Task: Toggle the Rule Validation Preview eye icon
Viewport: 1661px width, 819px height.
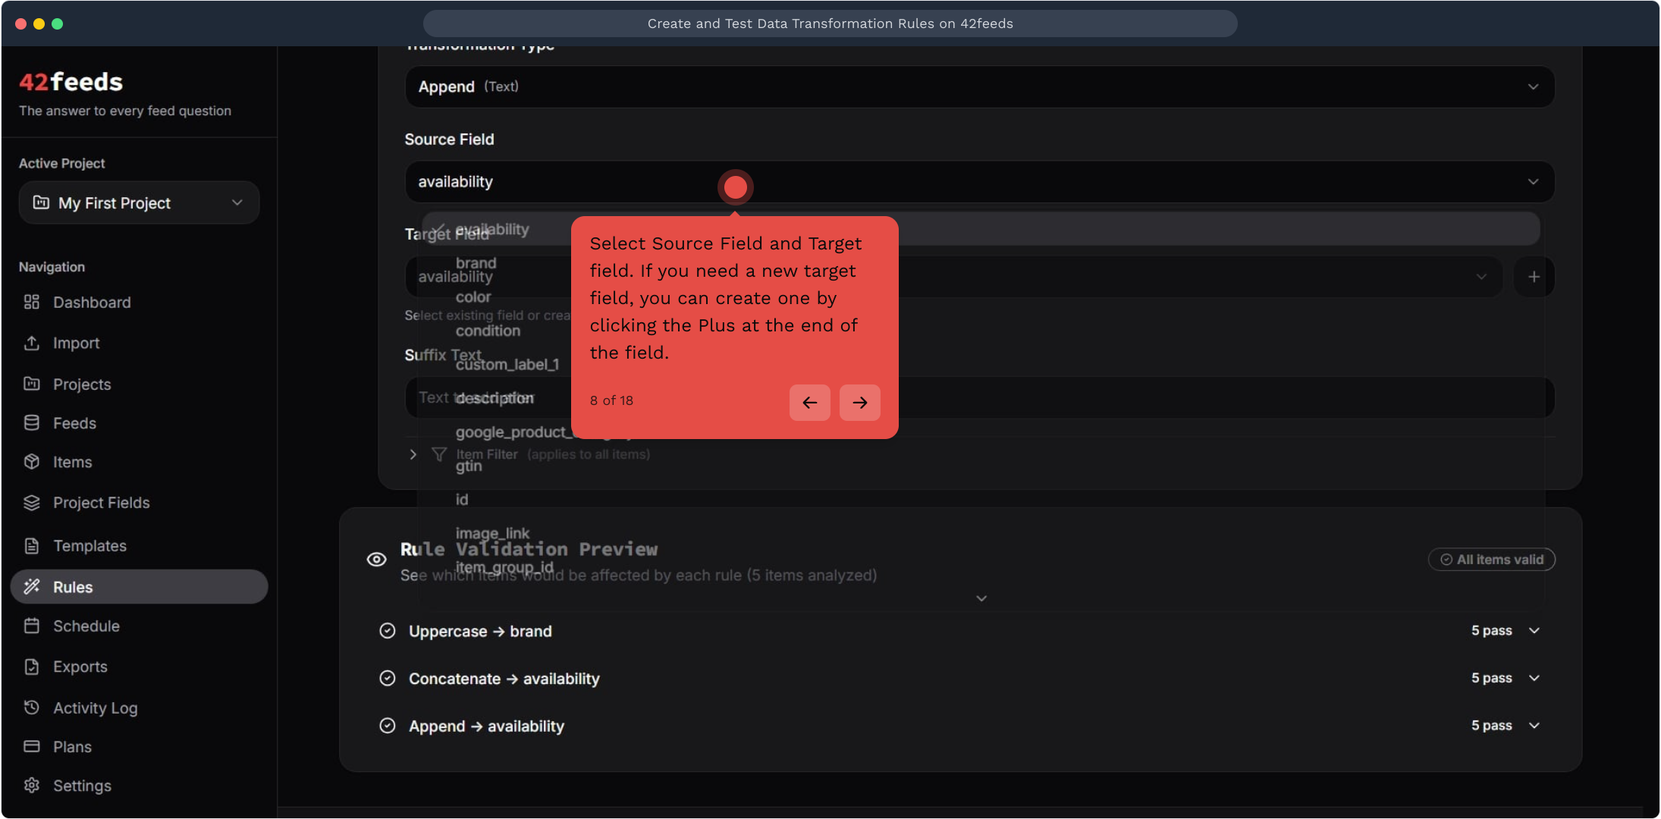Action: point(376,560)
